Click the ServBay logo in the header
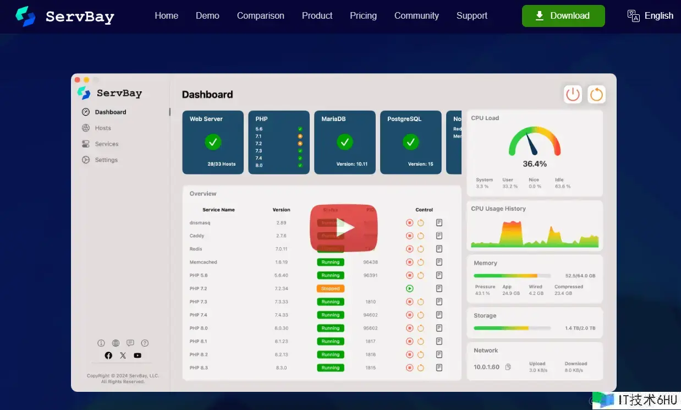Viewport: 681px width, 410px height. tap(65, 17)
